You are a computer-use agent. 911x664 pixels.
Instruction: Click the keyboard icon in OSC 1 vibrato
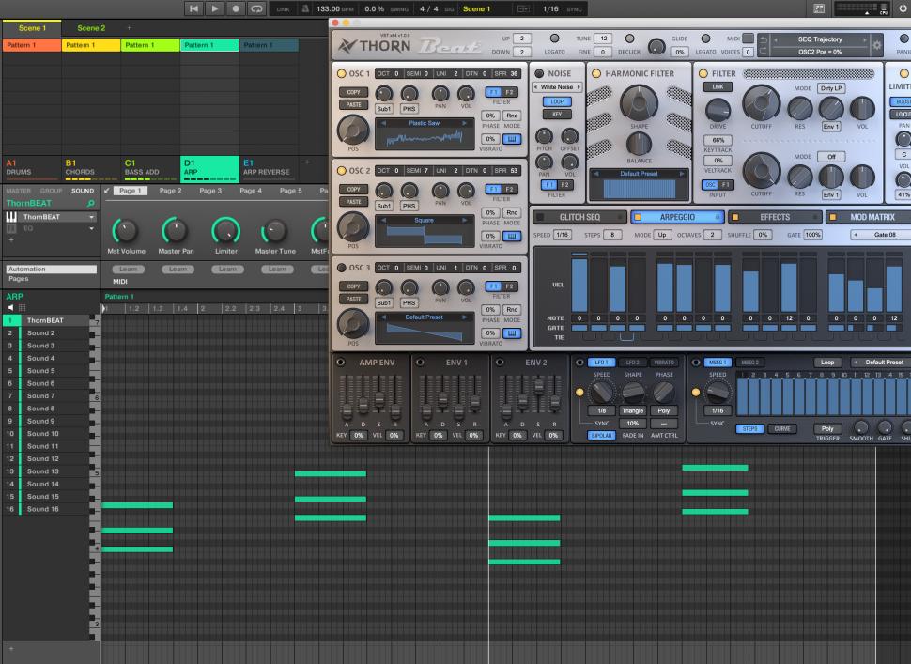[511, 139]
